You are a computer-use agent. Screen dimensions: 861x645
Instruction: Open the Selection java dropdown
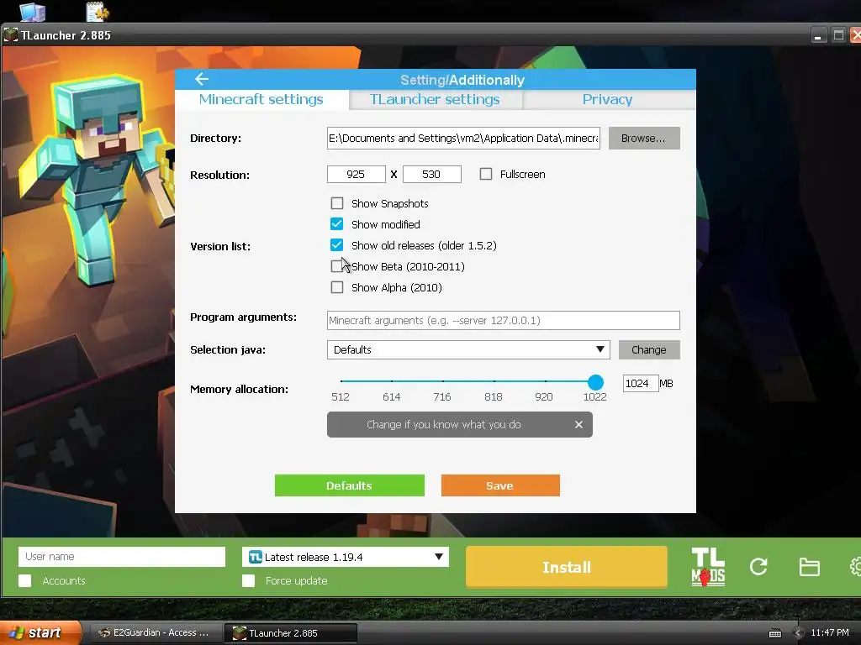click(x=468, y=350)
